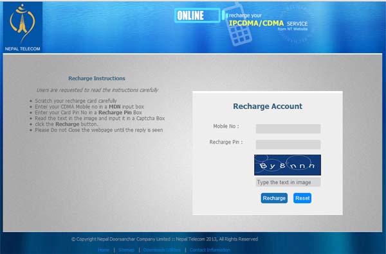The height and width of the screenshot is (254, 386).
Task: Click the Recharge button
Action: point(274,198)
